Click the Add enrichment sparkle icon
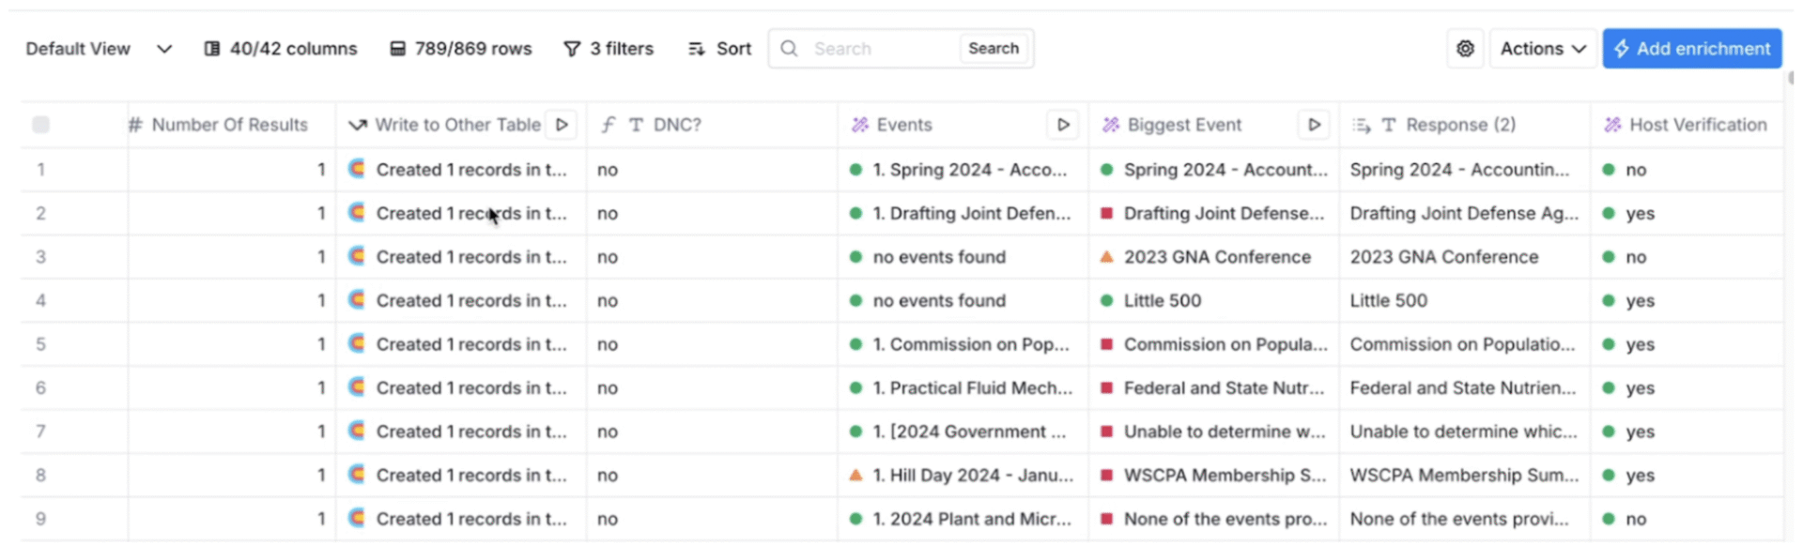This screenshot has height=560, width=1803. coord(1622,49)
